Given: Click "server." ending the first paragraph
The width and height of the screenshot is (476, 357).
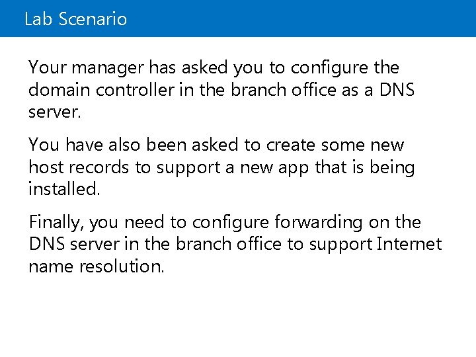Looking at the screenshot, I should pos(55,112).
